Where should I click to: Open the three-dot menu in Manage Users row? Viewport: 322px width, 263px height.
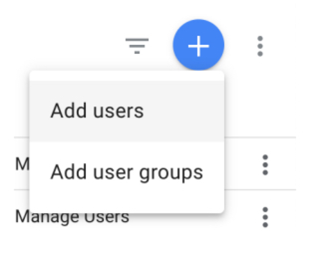[x=265, y=217]
